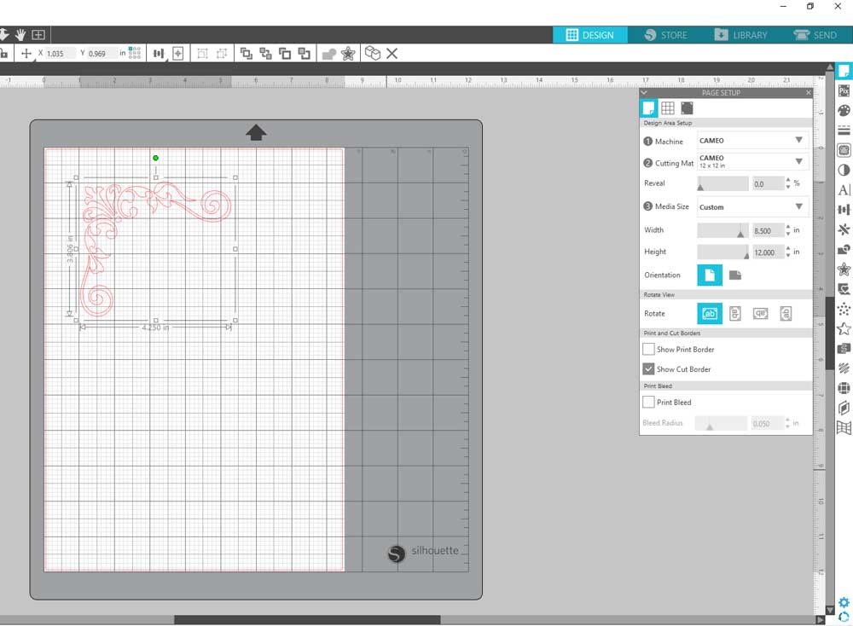Click the Ungroup icon in toolbar
Image resolution: width=853 pixels, height=626 pixels.
222,53
